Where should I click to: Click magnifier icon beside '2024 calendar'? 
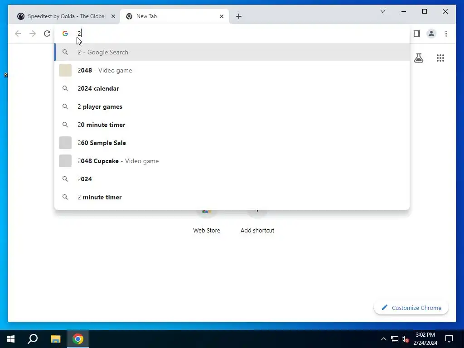65,88
